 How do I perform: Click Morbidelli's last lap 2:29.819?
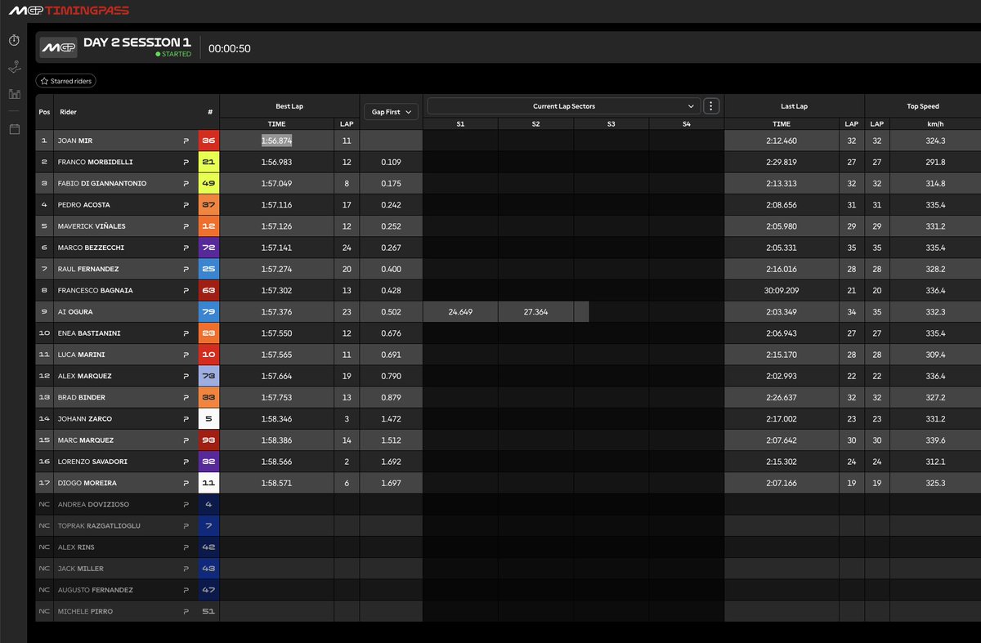pos(782,162)
